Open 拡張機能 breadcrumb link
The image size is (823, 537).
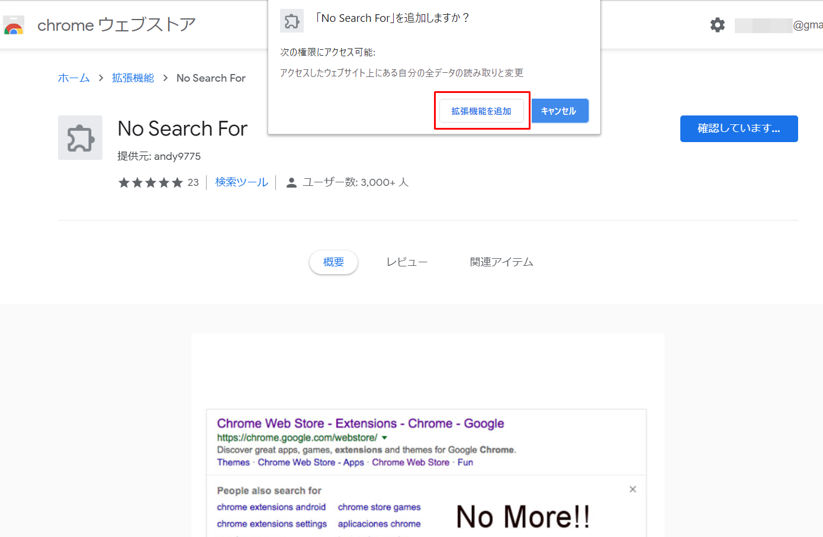[x=133, y=78]
